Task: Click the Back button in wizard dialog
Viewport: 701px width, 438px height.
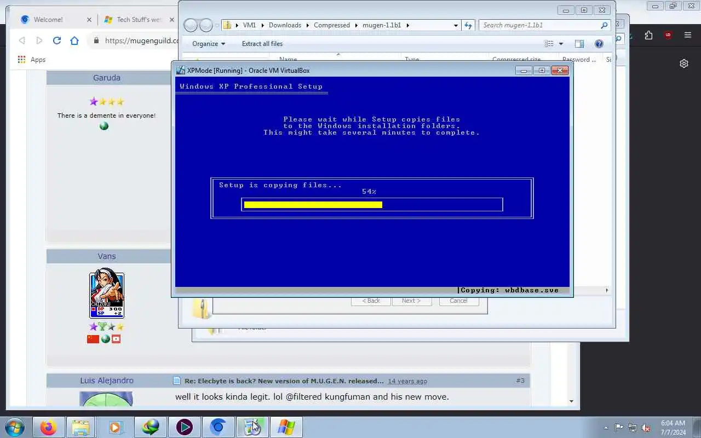Action: click(371, 301)
